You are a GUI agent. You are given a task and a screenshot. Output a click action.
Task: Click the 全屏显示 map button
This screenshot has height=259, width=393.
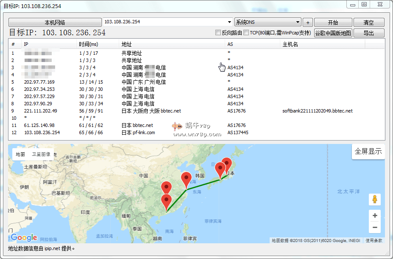coord(368,152)
